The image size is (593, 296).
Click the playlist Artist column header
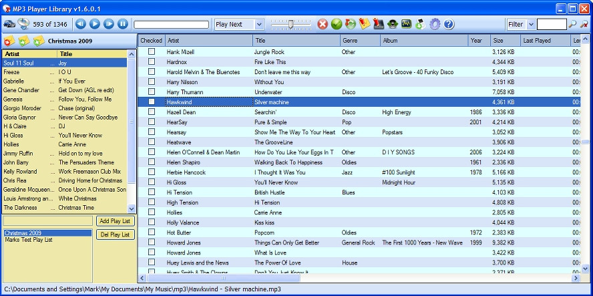29,54
